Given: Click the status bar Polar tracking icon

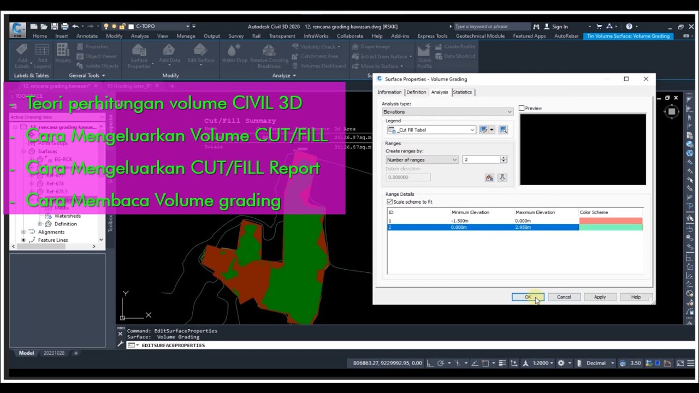Looking at the screenshot, I should coord(441,363).
